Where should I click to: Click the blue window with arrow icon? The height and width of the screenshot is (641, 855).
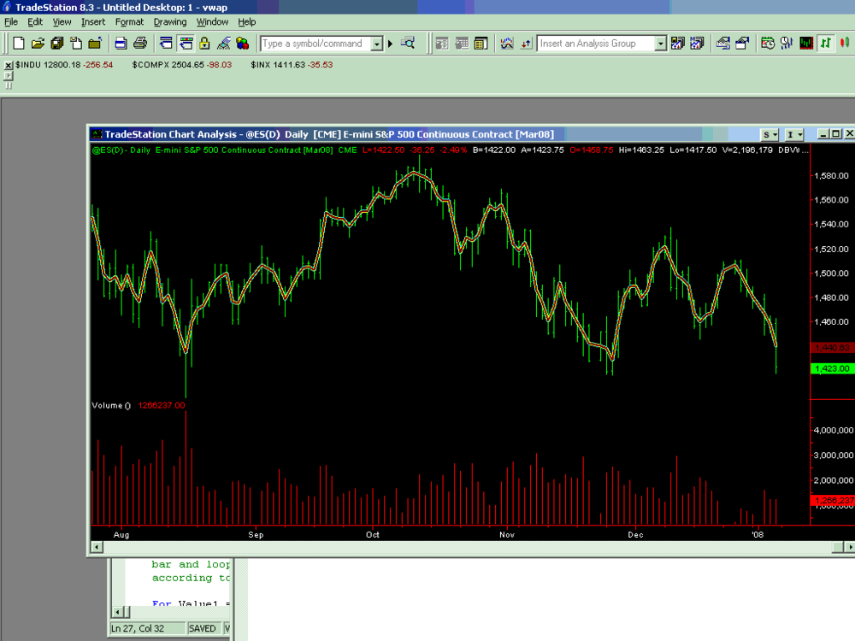(166, 44)
